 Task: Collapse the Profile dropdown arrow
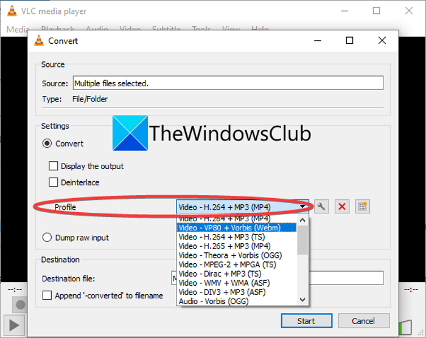point(302,207)
